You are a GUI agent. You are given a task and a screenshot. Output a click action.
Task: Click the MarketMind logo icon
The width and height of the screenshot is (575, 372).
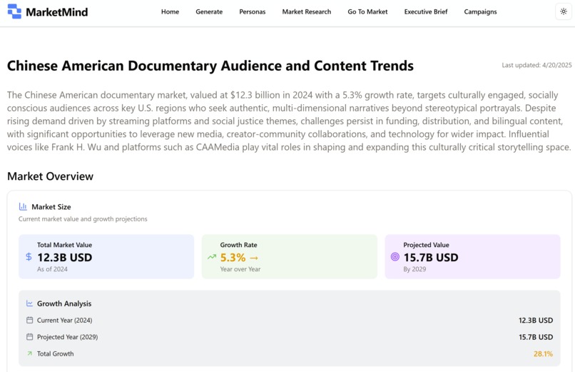coord(14,11)
